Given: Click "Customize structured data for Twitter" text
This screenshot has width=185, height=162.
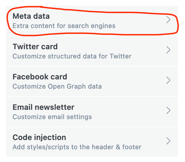Looking at the screenshot, I should coord(72,56).
